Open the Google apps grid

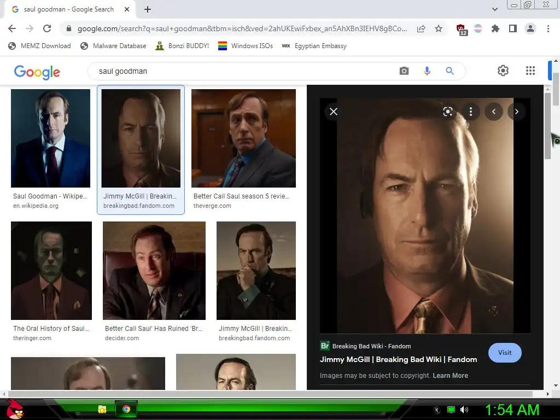click(x=530, y=71)
